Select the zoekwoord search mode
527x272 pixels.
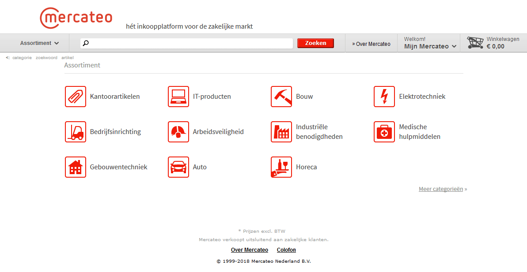46,58
